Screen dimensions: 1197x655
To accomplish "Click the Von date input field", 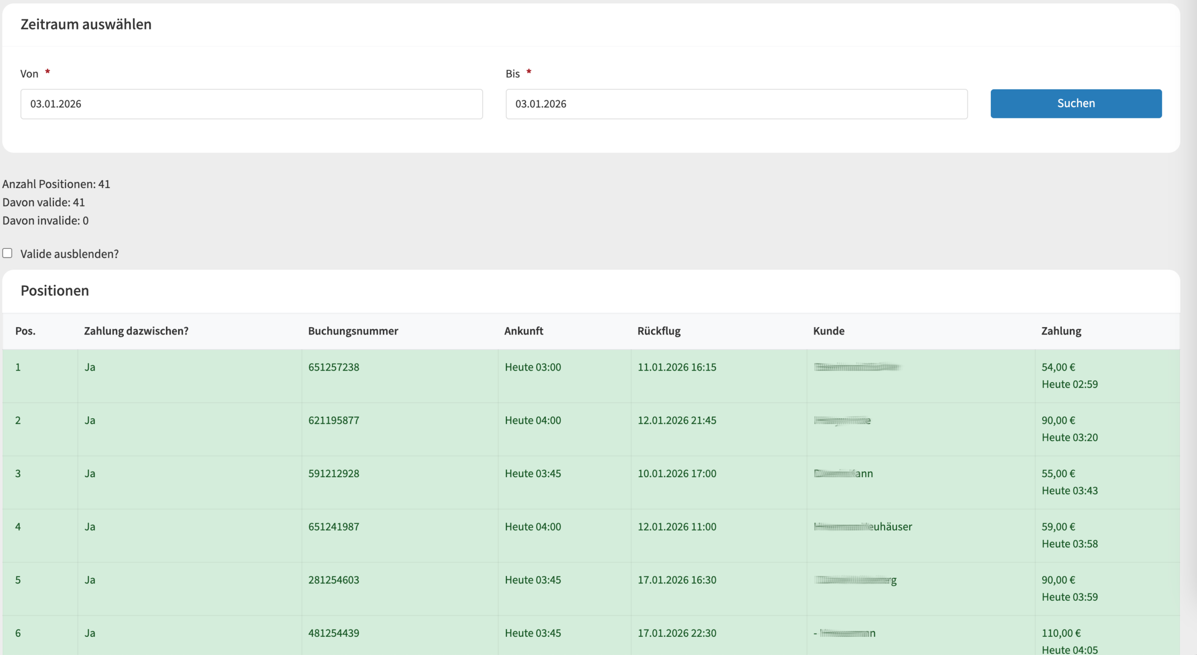I will pos(251,104).
